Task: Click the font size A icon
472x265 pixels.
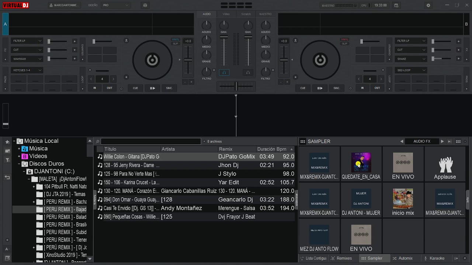Action: [7, 249]
